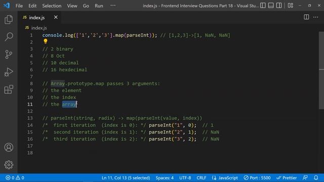Toggle secondary side bar visibility

(279, 6)
